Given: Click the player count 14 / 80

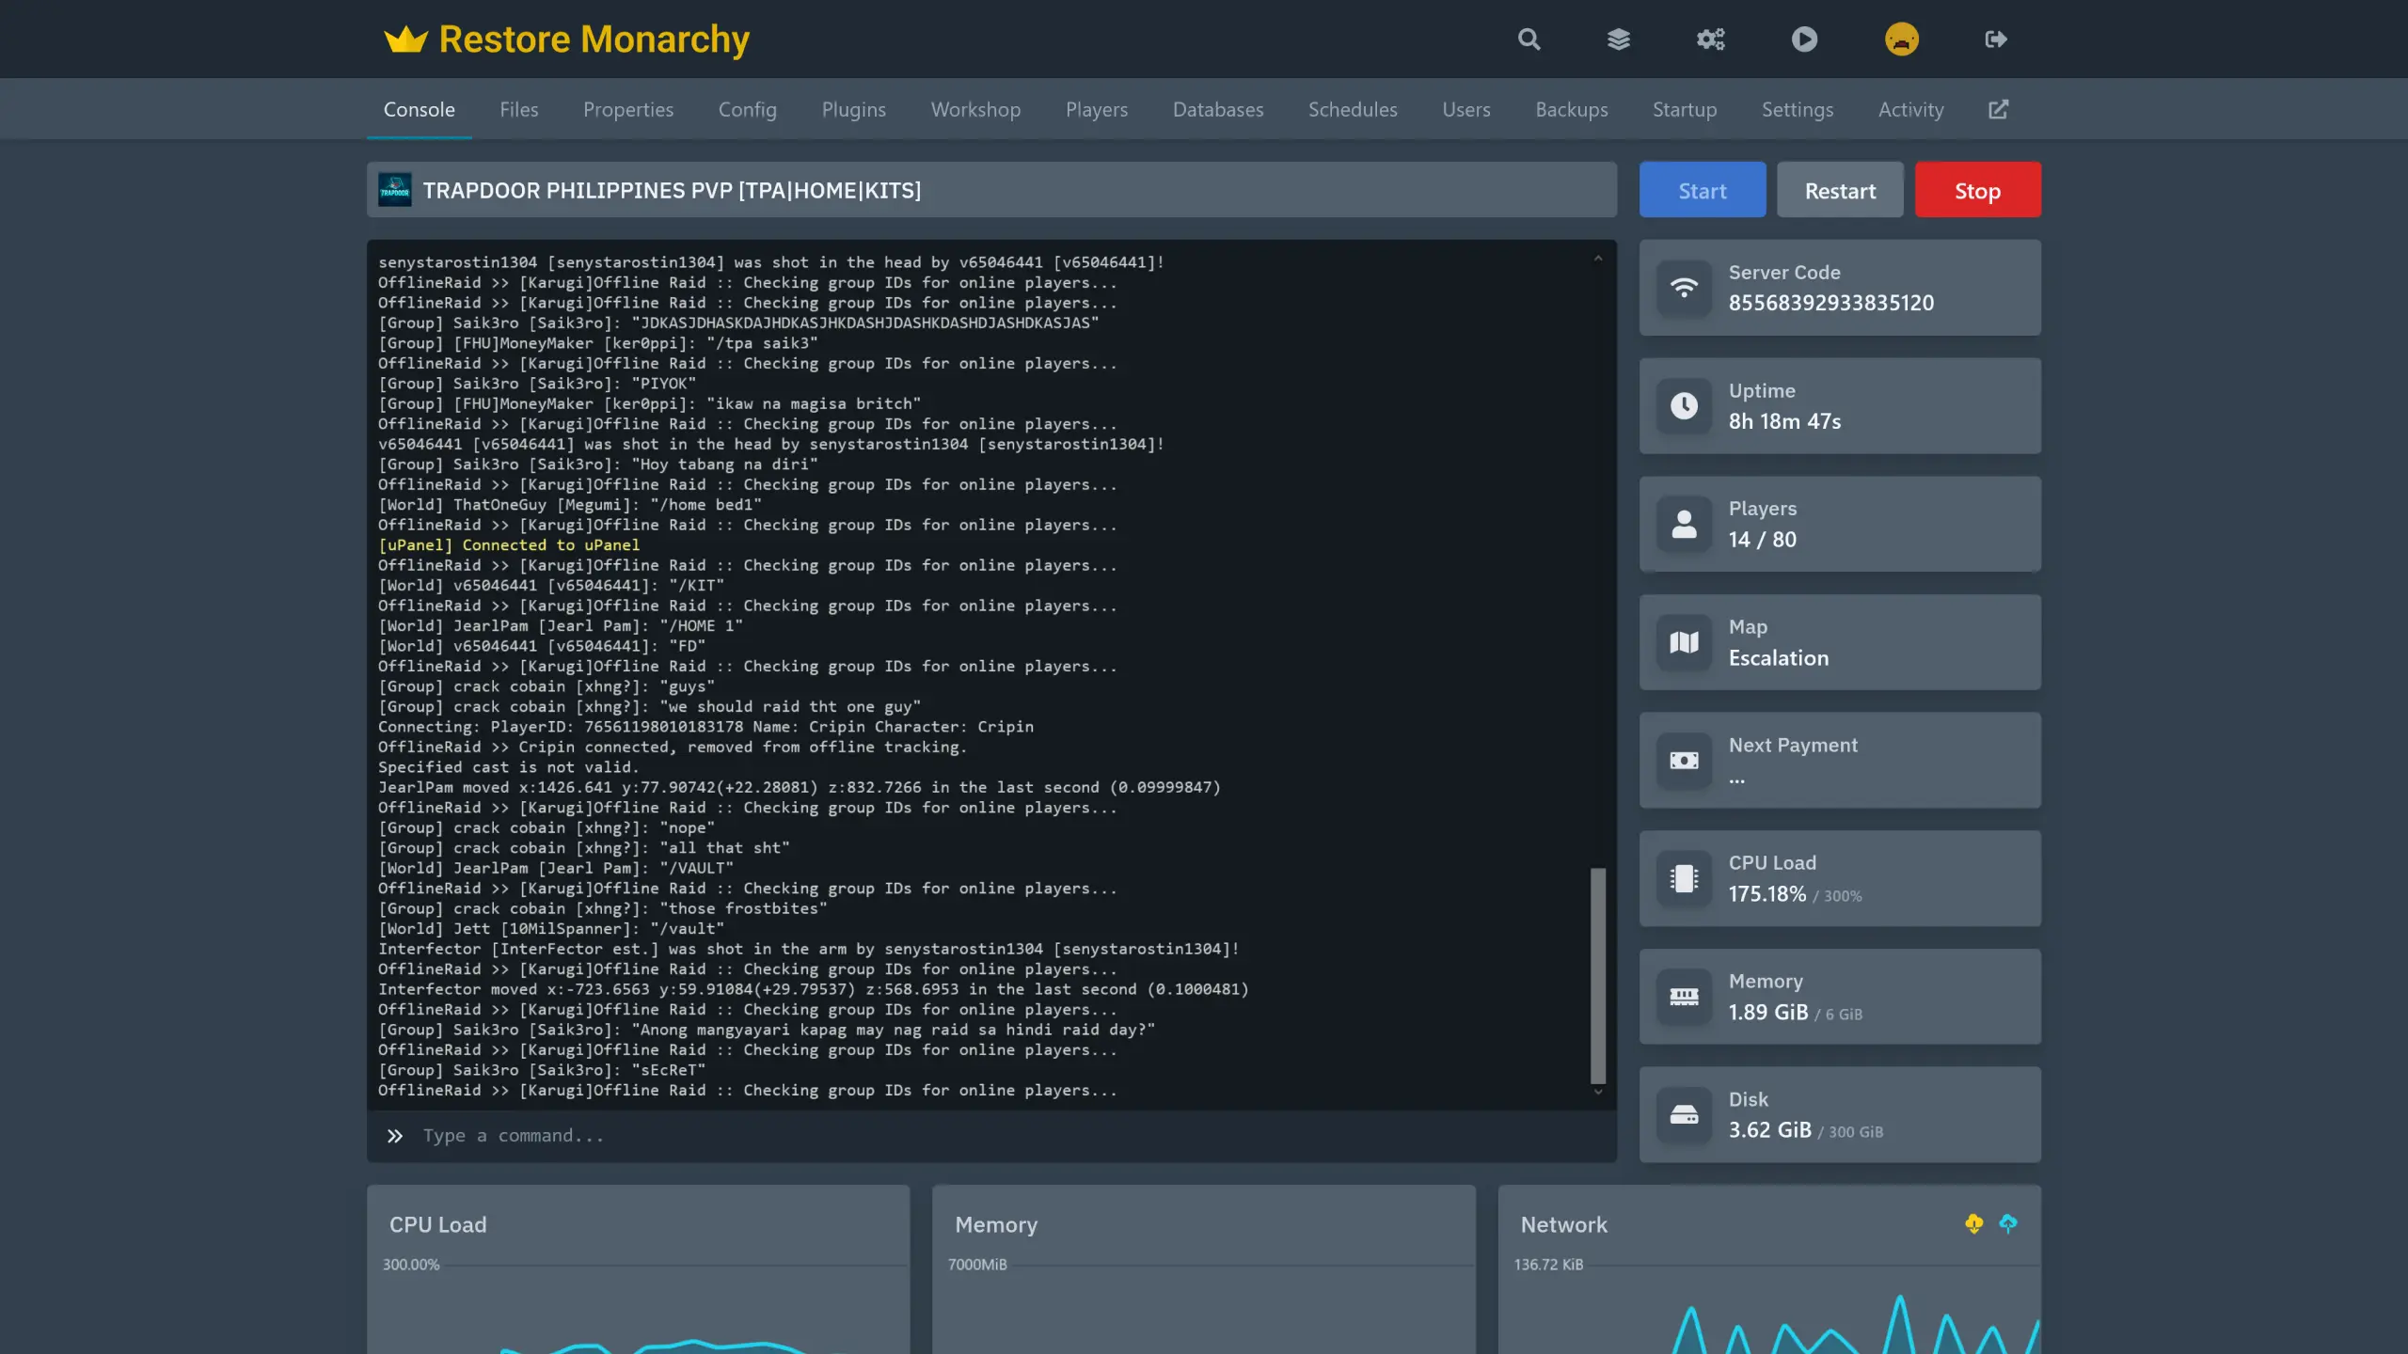Looking at the screenshot, I should click(1762, 540).
